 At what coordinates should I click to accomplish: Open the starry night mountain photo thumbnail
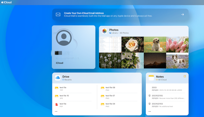(x=155, y=61)
